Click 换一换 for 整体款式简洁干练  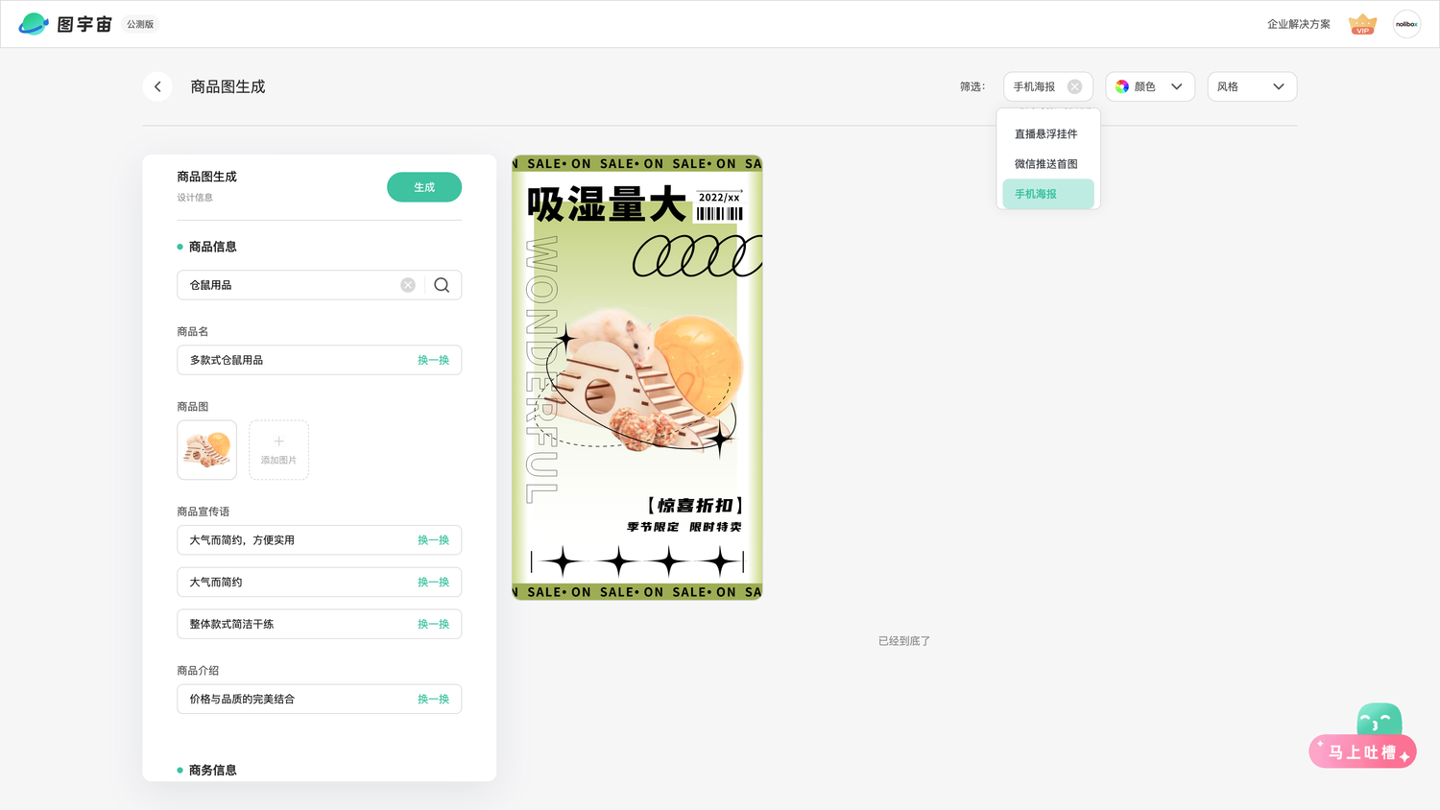(x=433, y=624)
